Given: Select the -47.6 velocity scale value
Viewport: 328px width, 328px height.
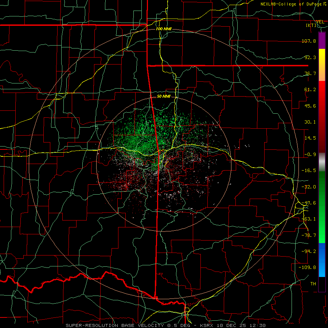Looking at the screenshot, I should 309,203.
